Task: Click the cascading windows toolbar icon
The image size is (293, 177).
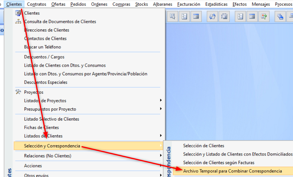Action: (x=280, y=17)
